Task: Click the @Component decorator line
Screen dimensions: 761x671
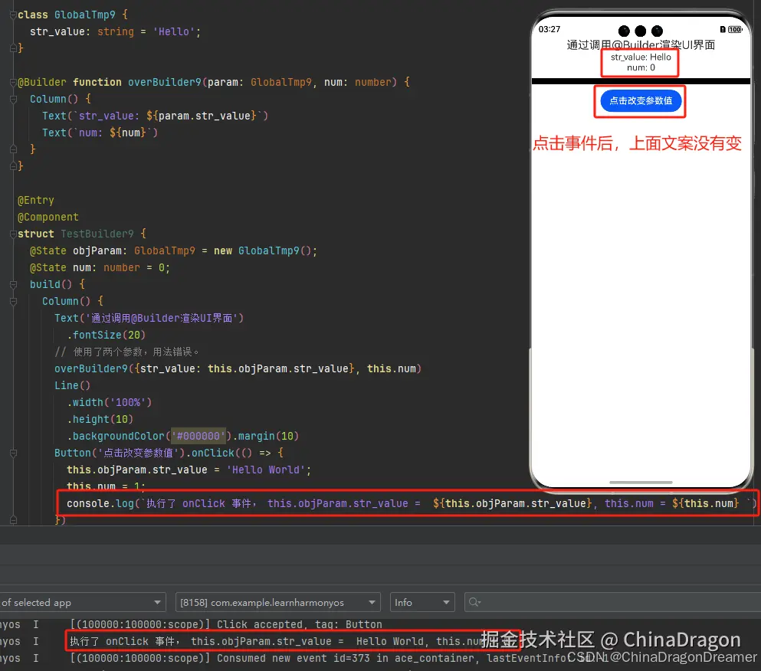Action: [48, 217]
